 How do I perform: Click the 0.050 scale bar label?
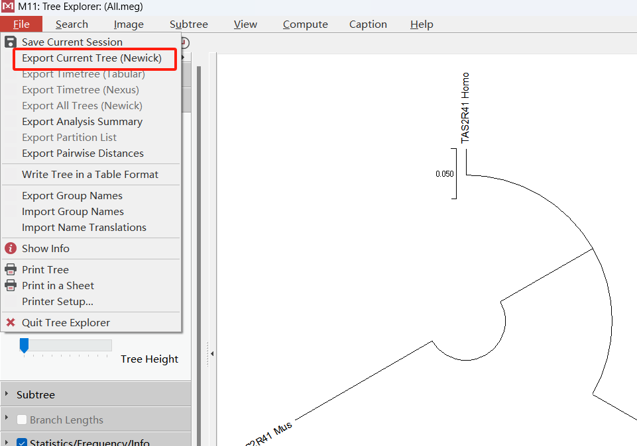444,174
